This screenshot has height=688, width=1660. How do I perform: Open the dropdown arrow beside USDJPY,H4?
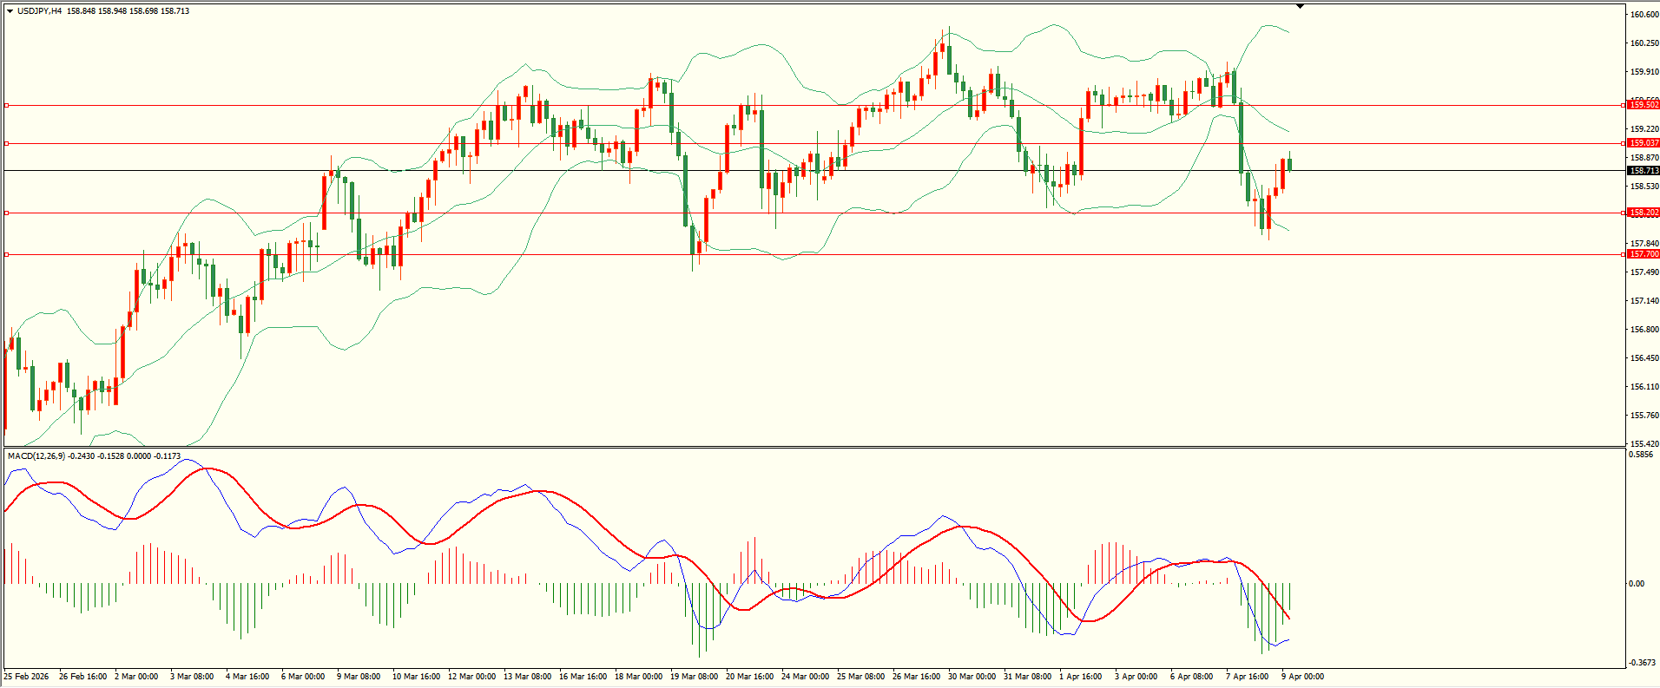pyautogui.click(x=10, y=11)
